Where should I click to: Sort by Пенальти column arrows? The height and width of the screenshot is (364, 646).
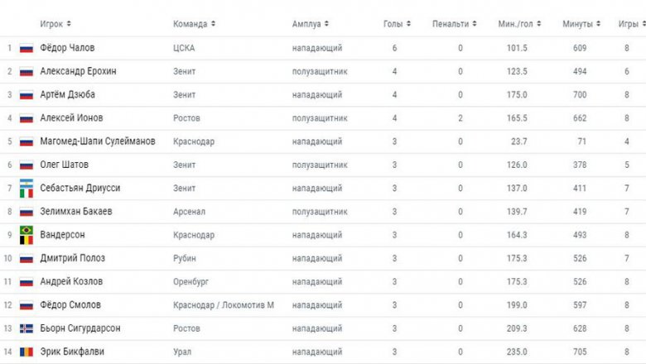coord(475,24)
